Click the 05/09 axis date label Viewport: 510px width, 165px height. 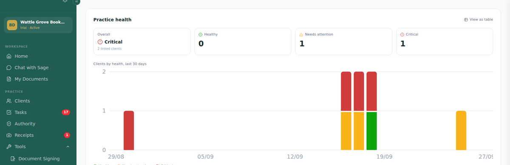[x=205, y=157]
